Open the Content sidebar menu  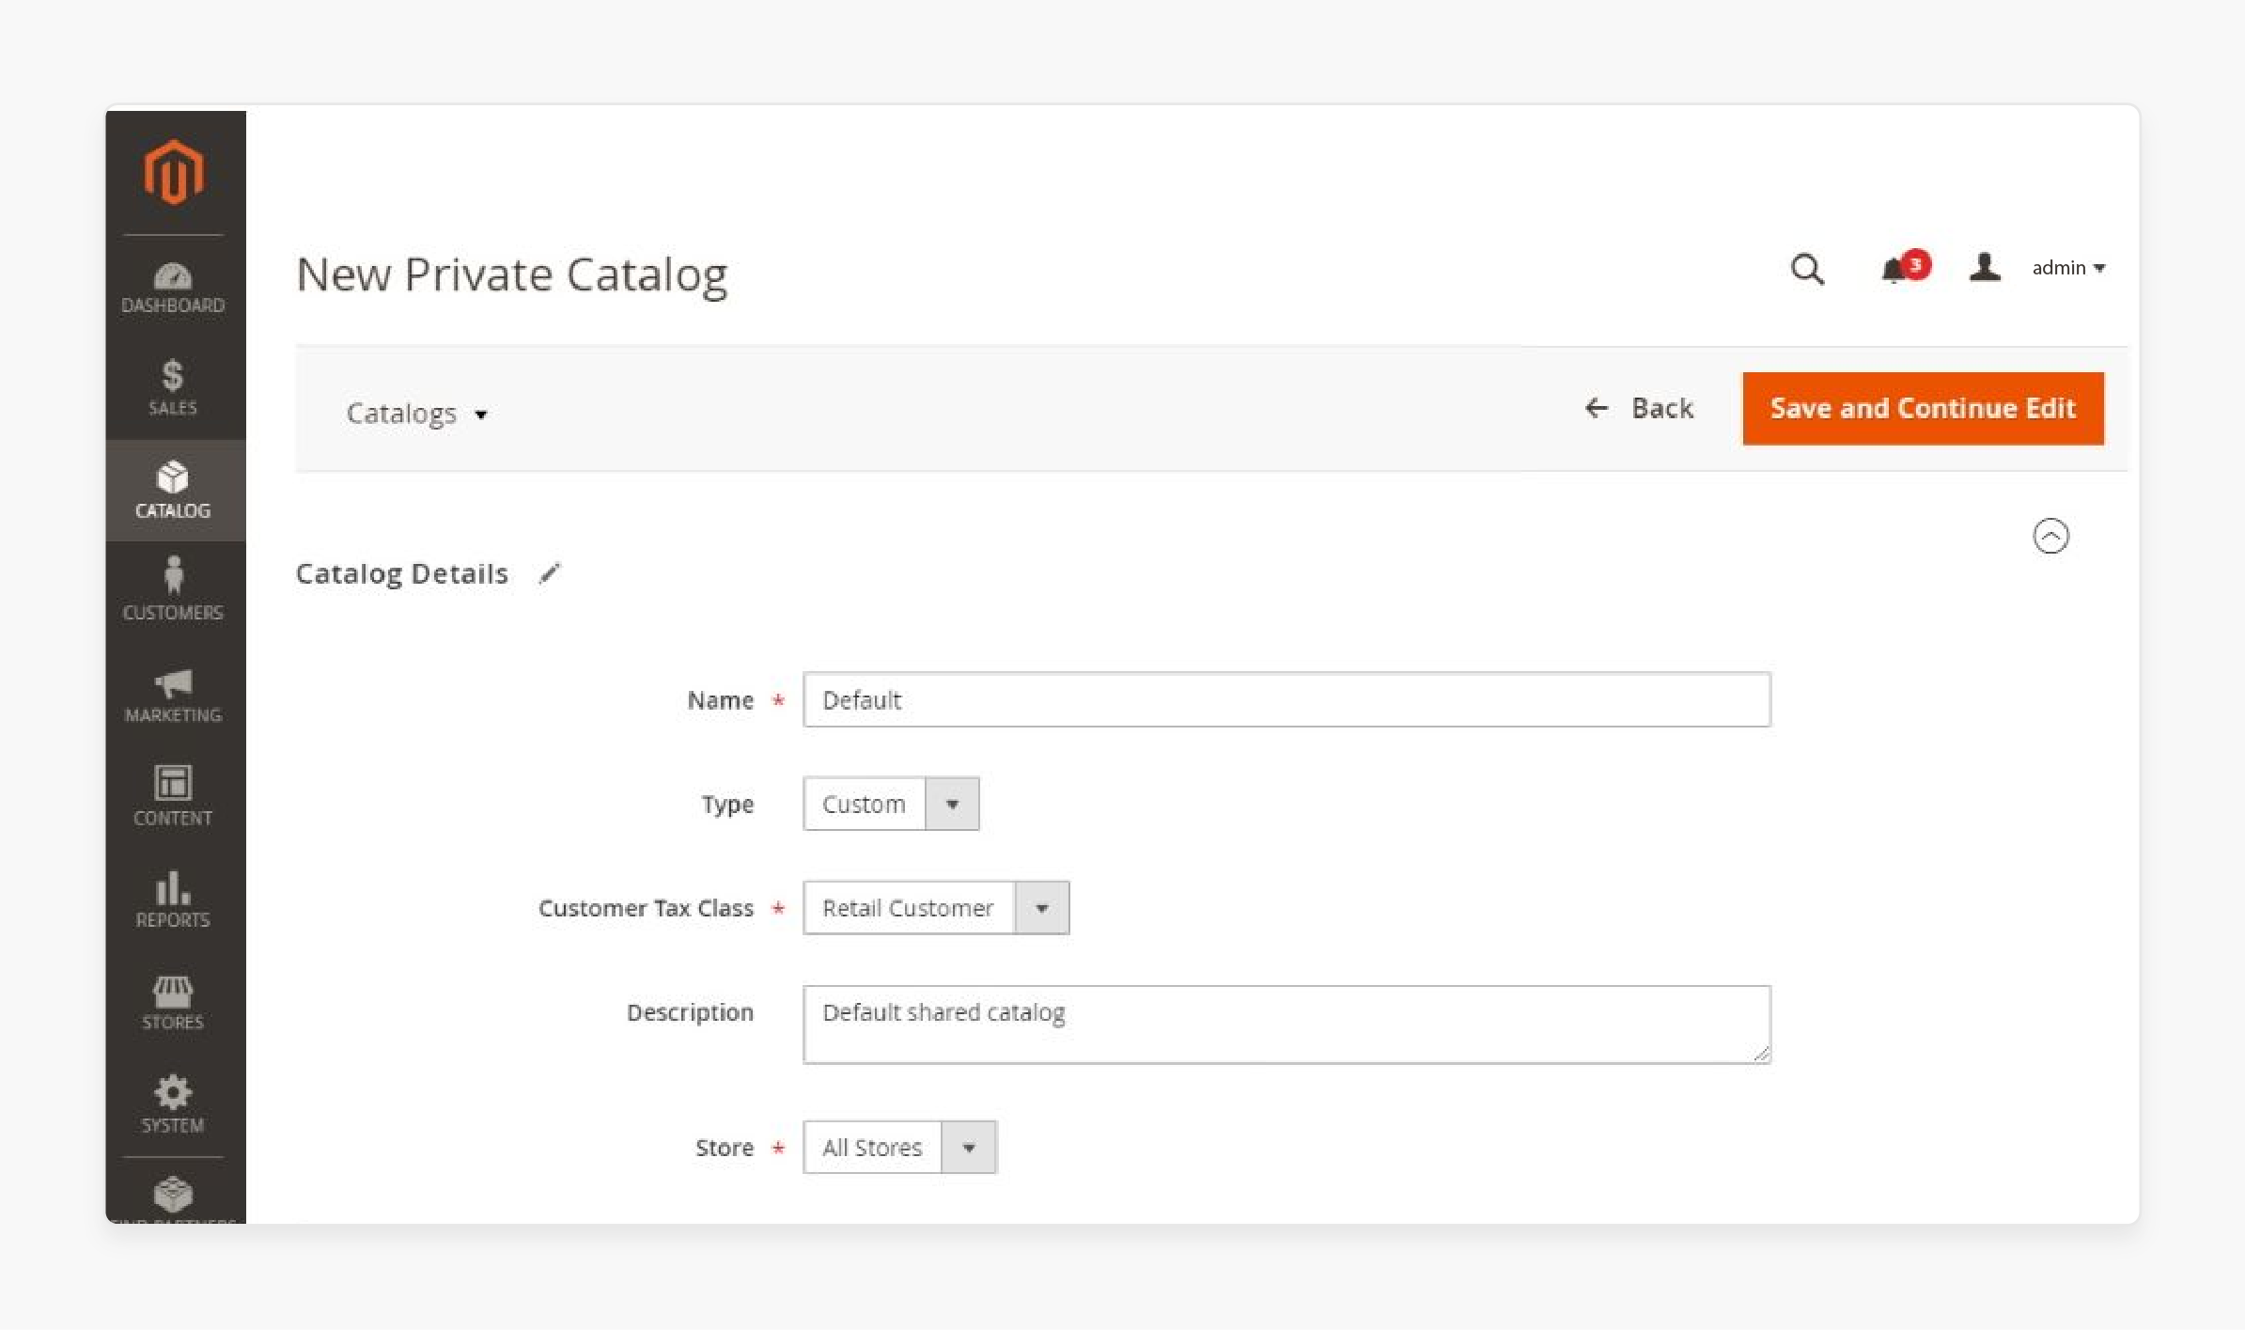click(174, 796)
